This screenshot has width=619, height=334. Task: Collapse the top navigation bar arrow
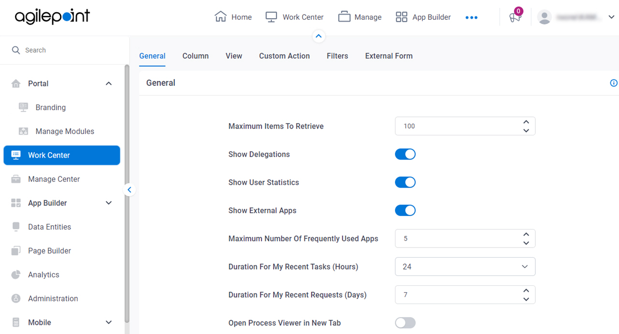point(318,36)
